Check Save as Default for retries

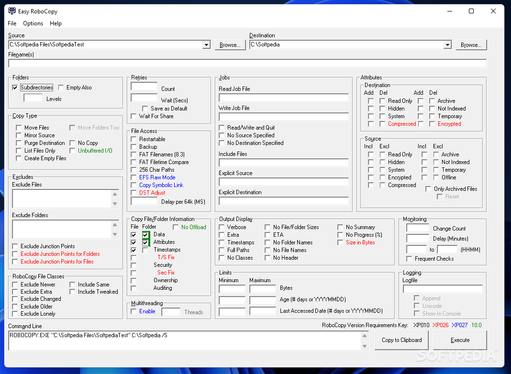pyautogui.click(x=145, y=109)
